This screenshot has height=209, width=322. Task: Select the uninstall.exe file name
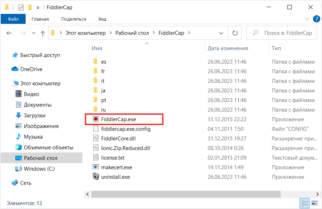tap(116, 177)
